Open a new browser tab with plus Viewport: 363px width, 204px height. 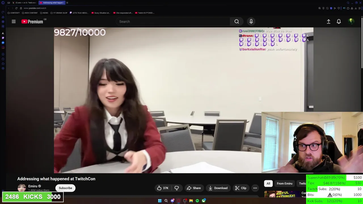(x=67, y=3)
